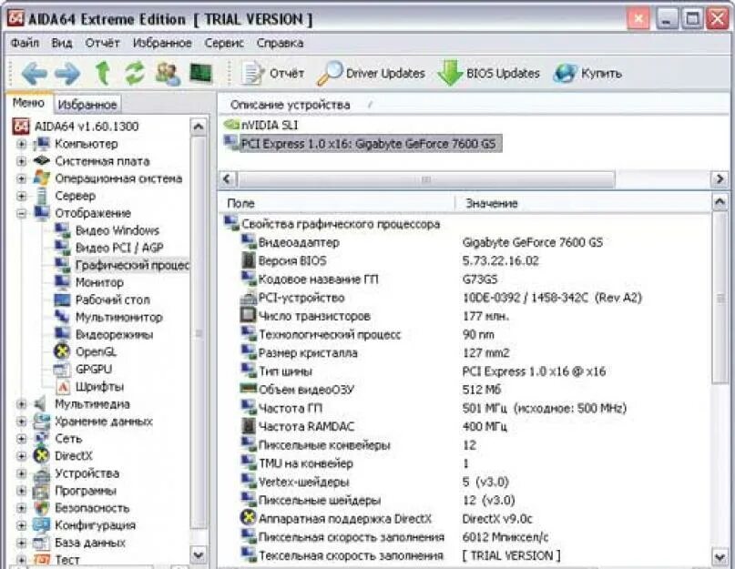Go back with the blue left arrow

[34, 74]
